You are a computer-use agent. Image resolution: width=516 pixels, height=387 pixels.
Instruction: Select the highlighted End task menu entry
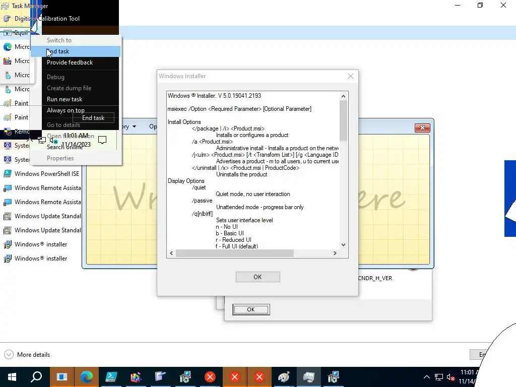click(76, 51)
